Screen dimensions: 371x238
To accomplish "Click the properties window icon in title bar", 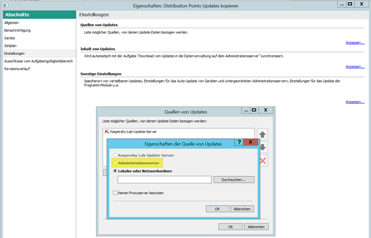I will pos(6,5).
